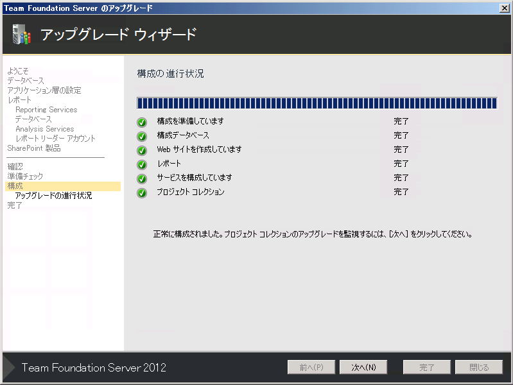
Task: Click the green check for サービスを構成しています
Action: point(142,178)
